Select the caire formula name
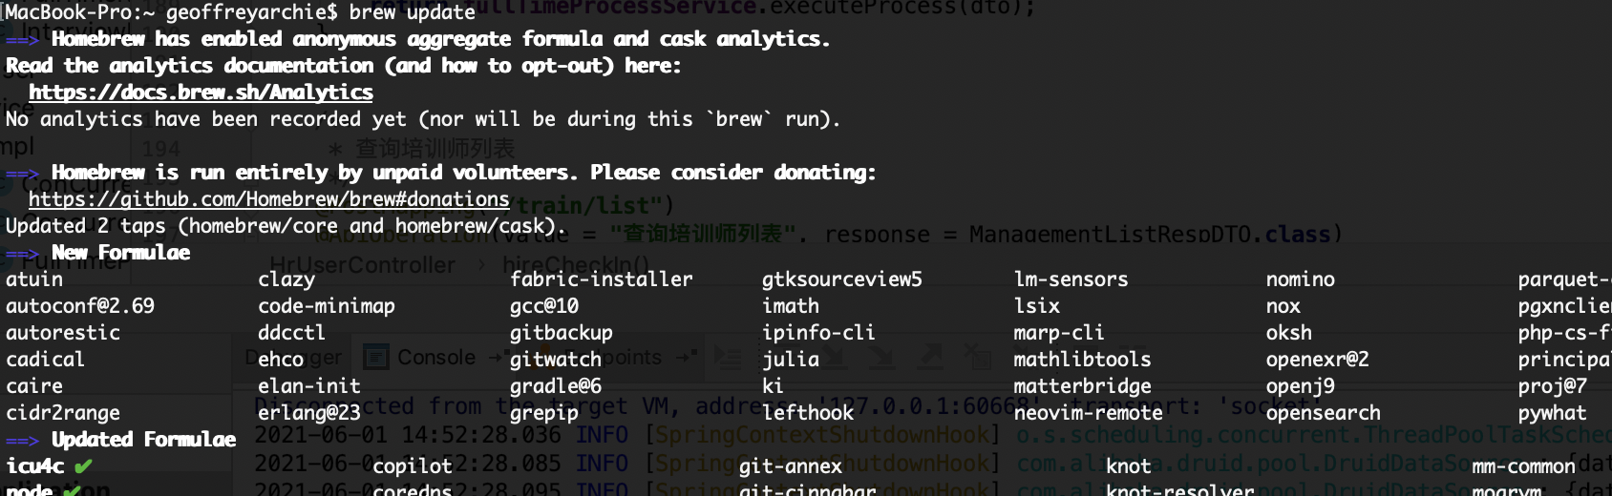This screenshot has width=1612, height=496. [x=34, y=386]
